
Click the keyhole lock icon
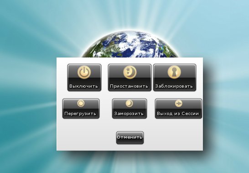coord(174,72)
